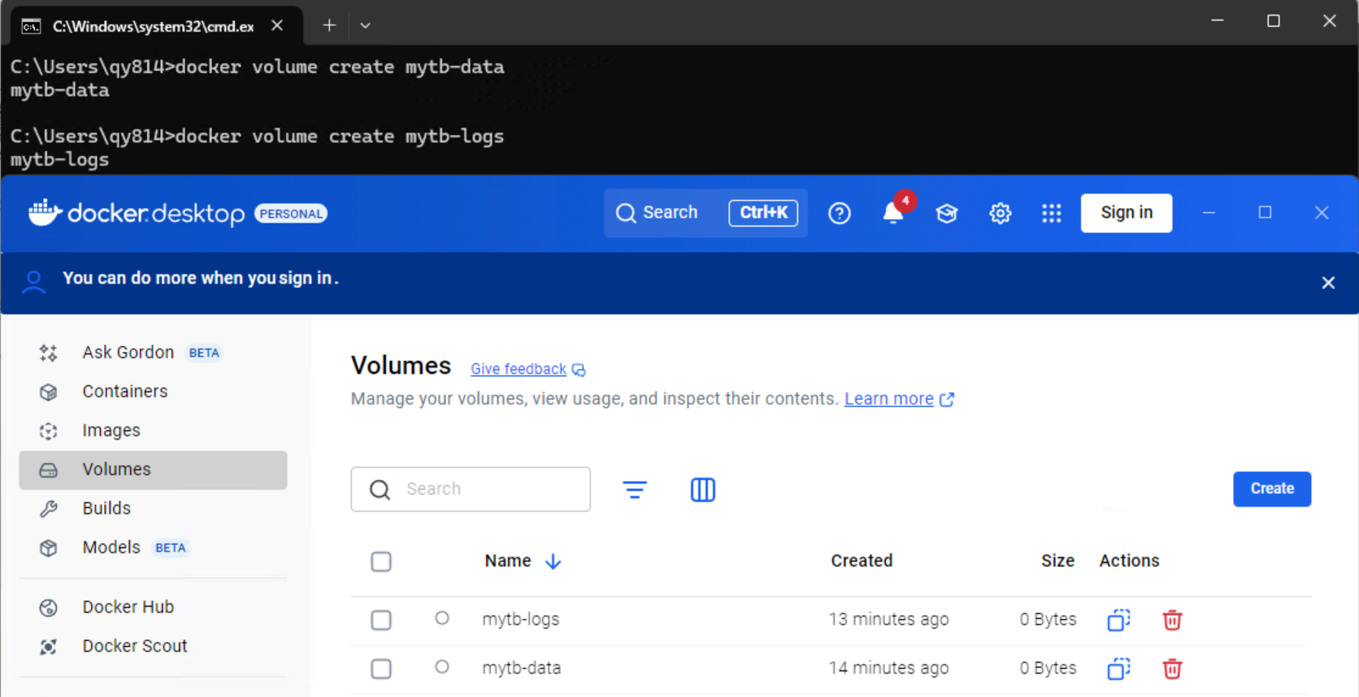The image size is (1359, 697).
Task: Click the Images sidebar icon
Action: coord(49,431)
